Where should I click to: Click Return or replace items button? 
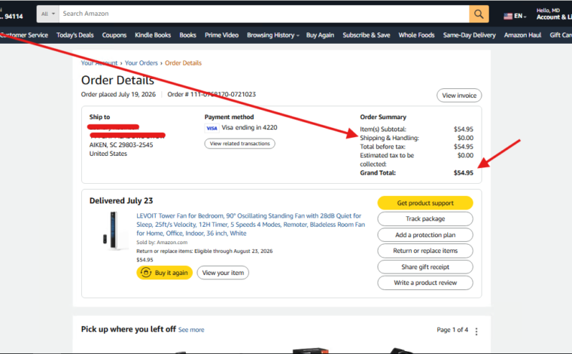pos(425,251)
